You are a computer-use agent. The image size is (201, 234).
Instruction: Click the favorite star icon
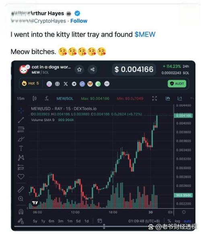tap(79, 70)
